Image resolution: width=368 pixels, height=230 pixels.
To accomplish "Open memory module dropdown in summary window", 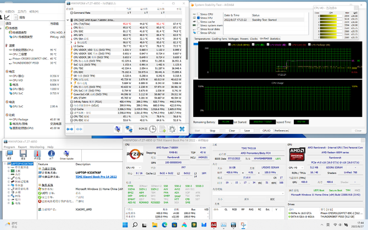I will [x=248, y=193].
